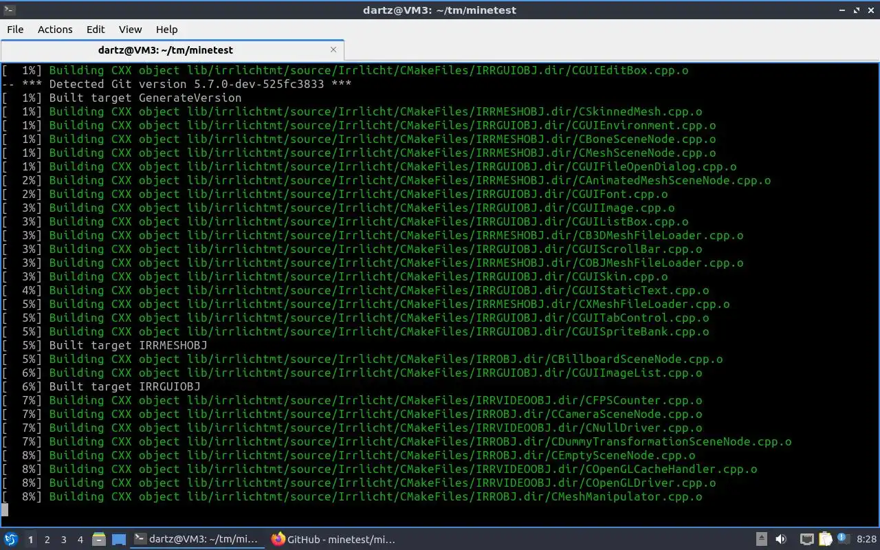Click the COpenGLDriver.cpp.o build line
Screen dimensions: 880x550
[359, 483]
